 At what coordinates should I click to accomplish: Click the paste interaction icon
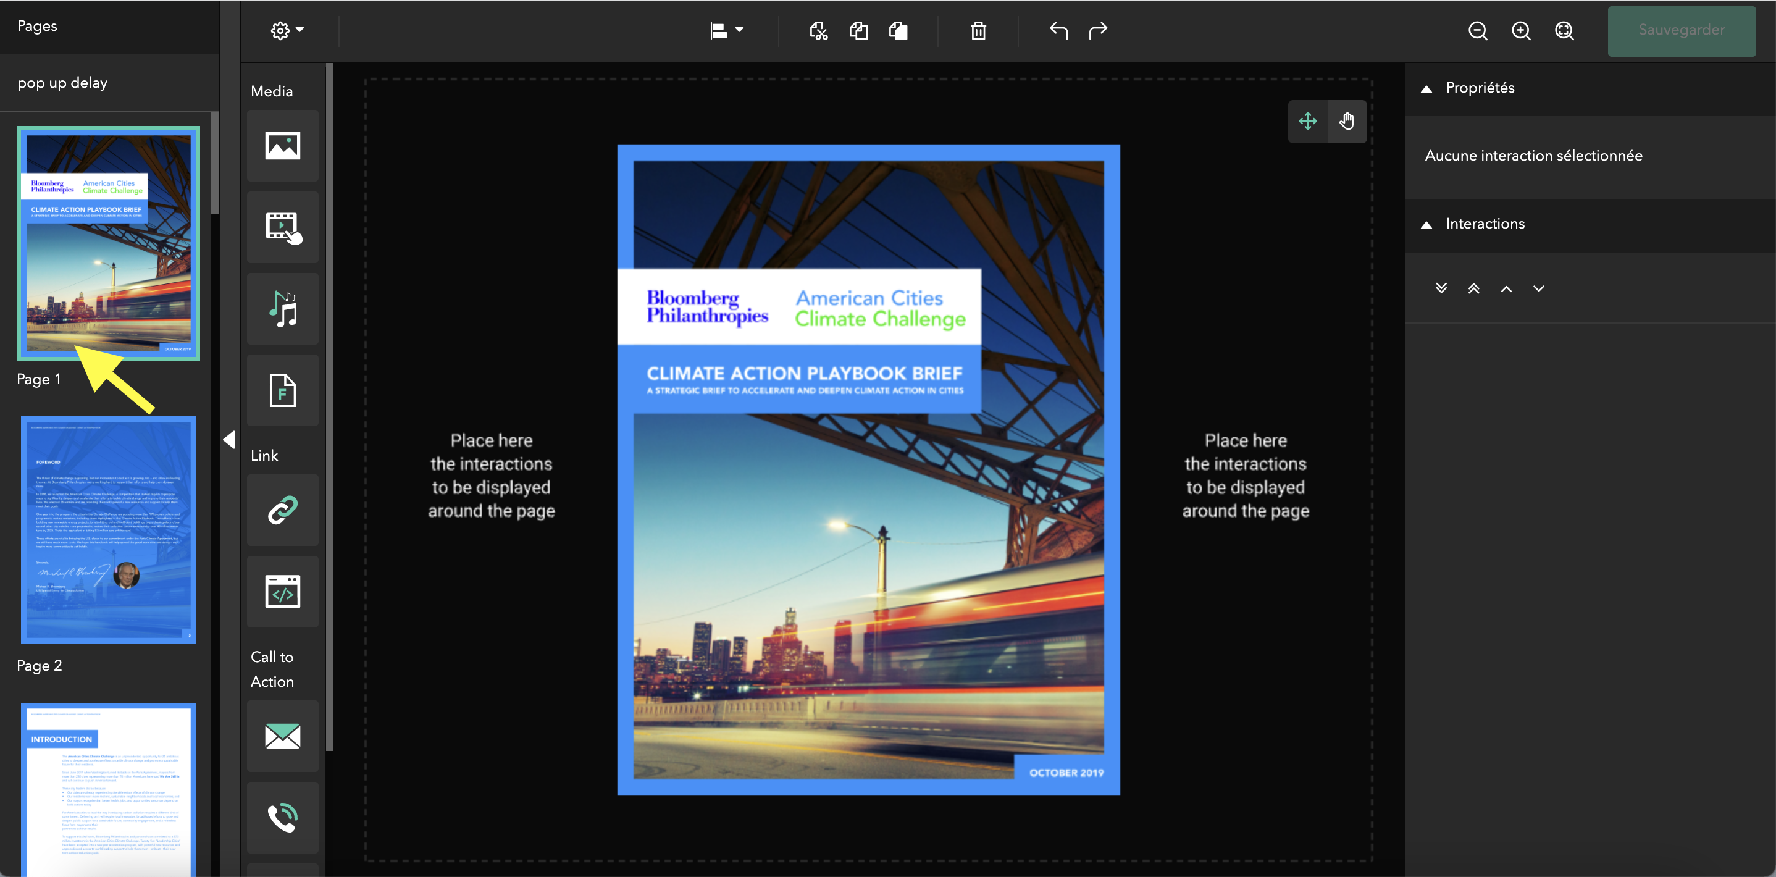click(898, 30)
